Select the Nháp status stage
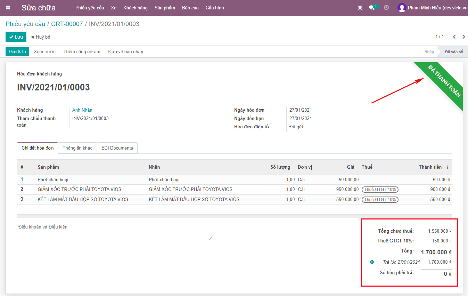Screen dimensions: 468x296 pyautogui.click(x=429, y=52)
